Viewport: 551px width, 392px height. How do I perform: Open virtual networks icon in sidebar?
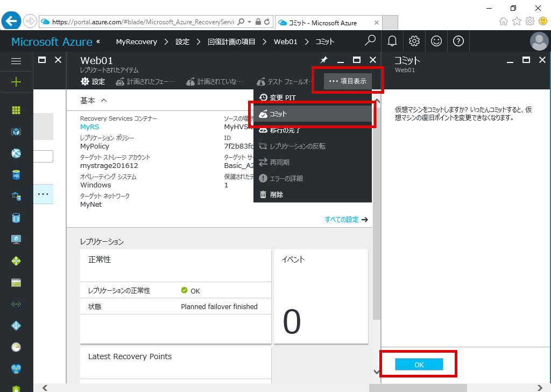(x=16, y=304)
